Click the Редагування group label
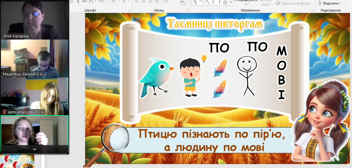Screen dimensions: 352x168 [330, 10]
